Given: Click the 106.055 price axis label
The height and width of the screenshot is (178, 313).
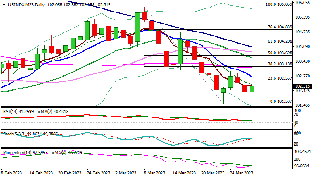Looking at the screenshot, I should pos(302,2).
